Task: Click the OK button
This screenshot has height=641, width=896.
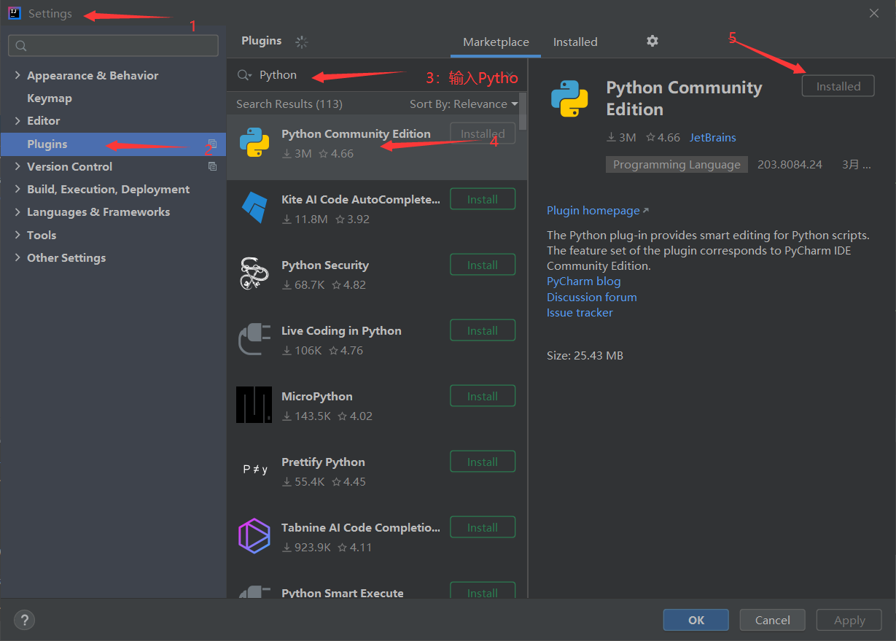Action: pos(696,620)
